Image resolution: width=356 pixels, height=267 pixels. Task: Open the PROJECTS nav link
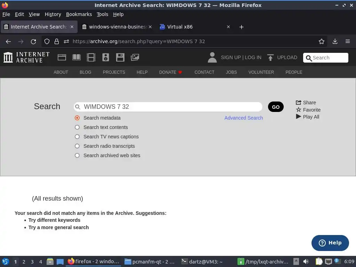click(x=114, y=72)
